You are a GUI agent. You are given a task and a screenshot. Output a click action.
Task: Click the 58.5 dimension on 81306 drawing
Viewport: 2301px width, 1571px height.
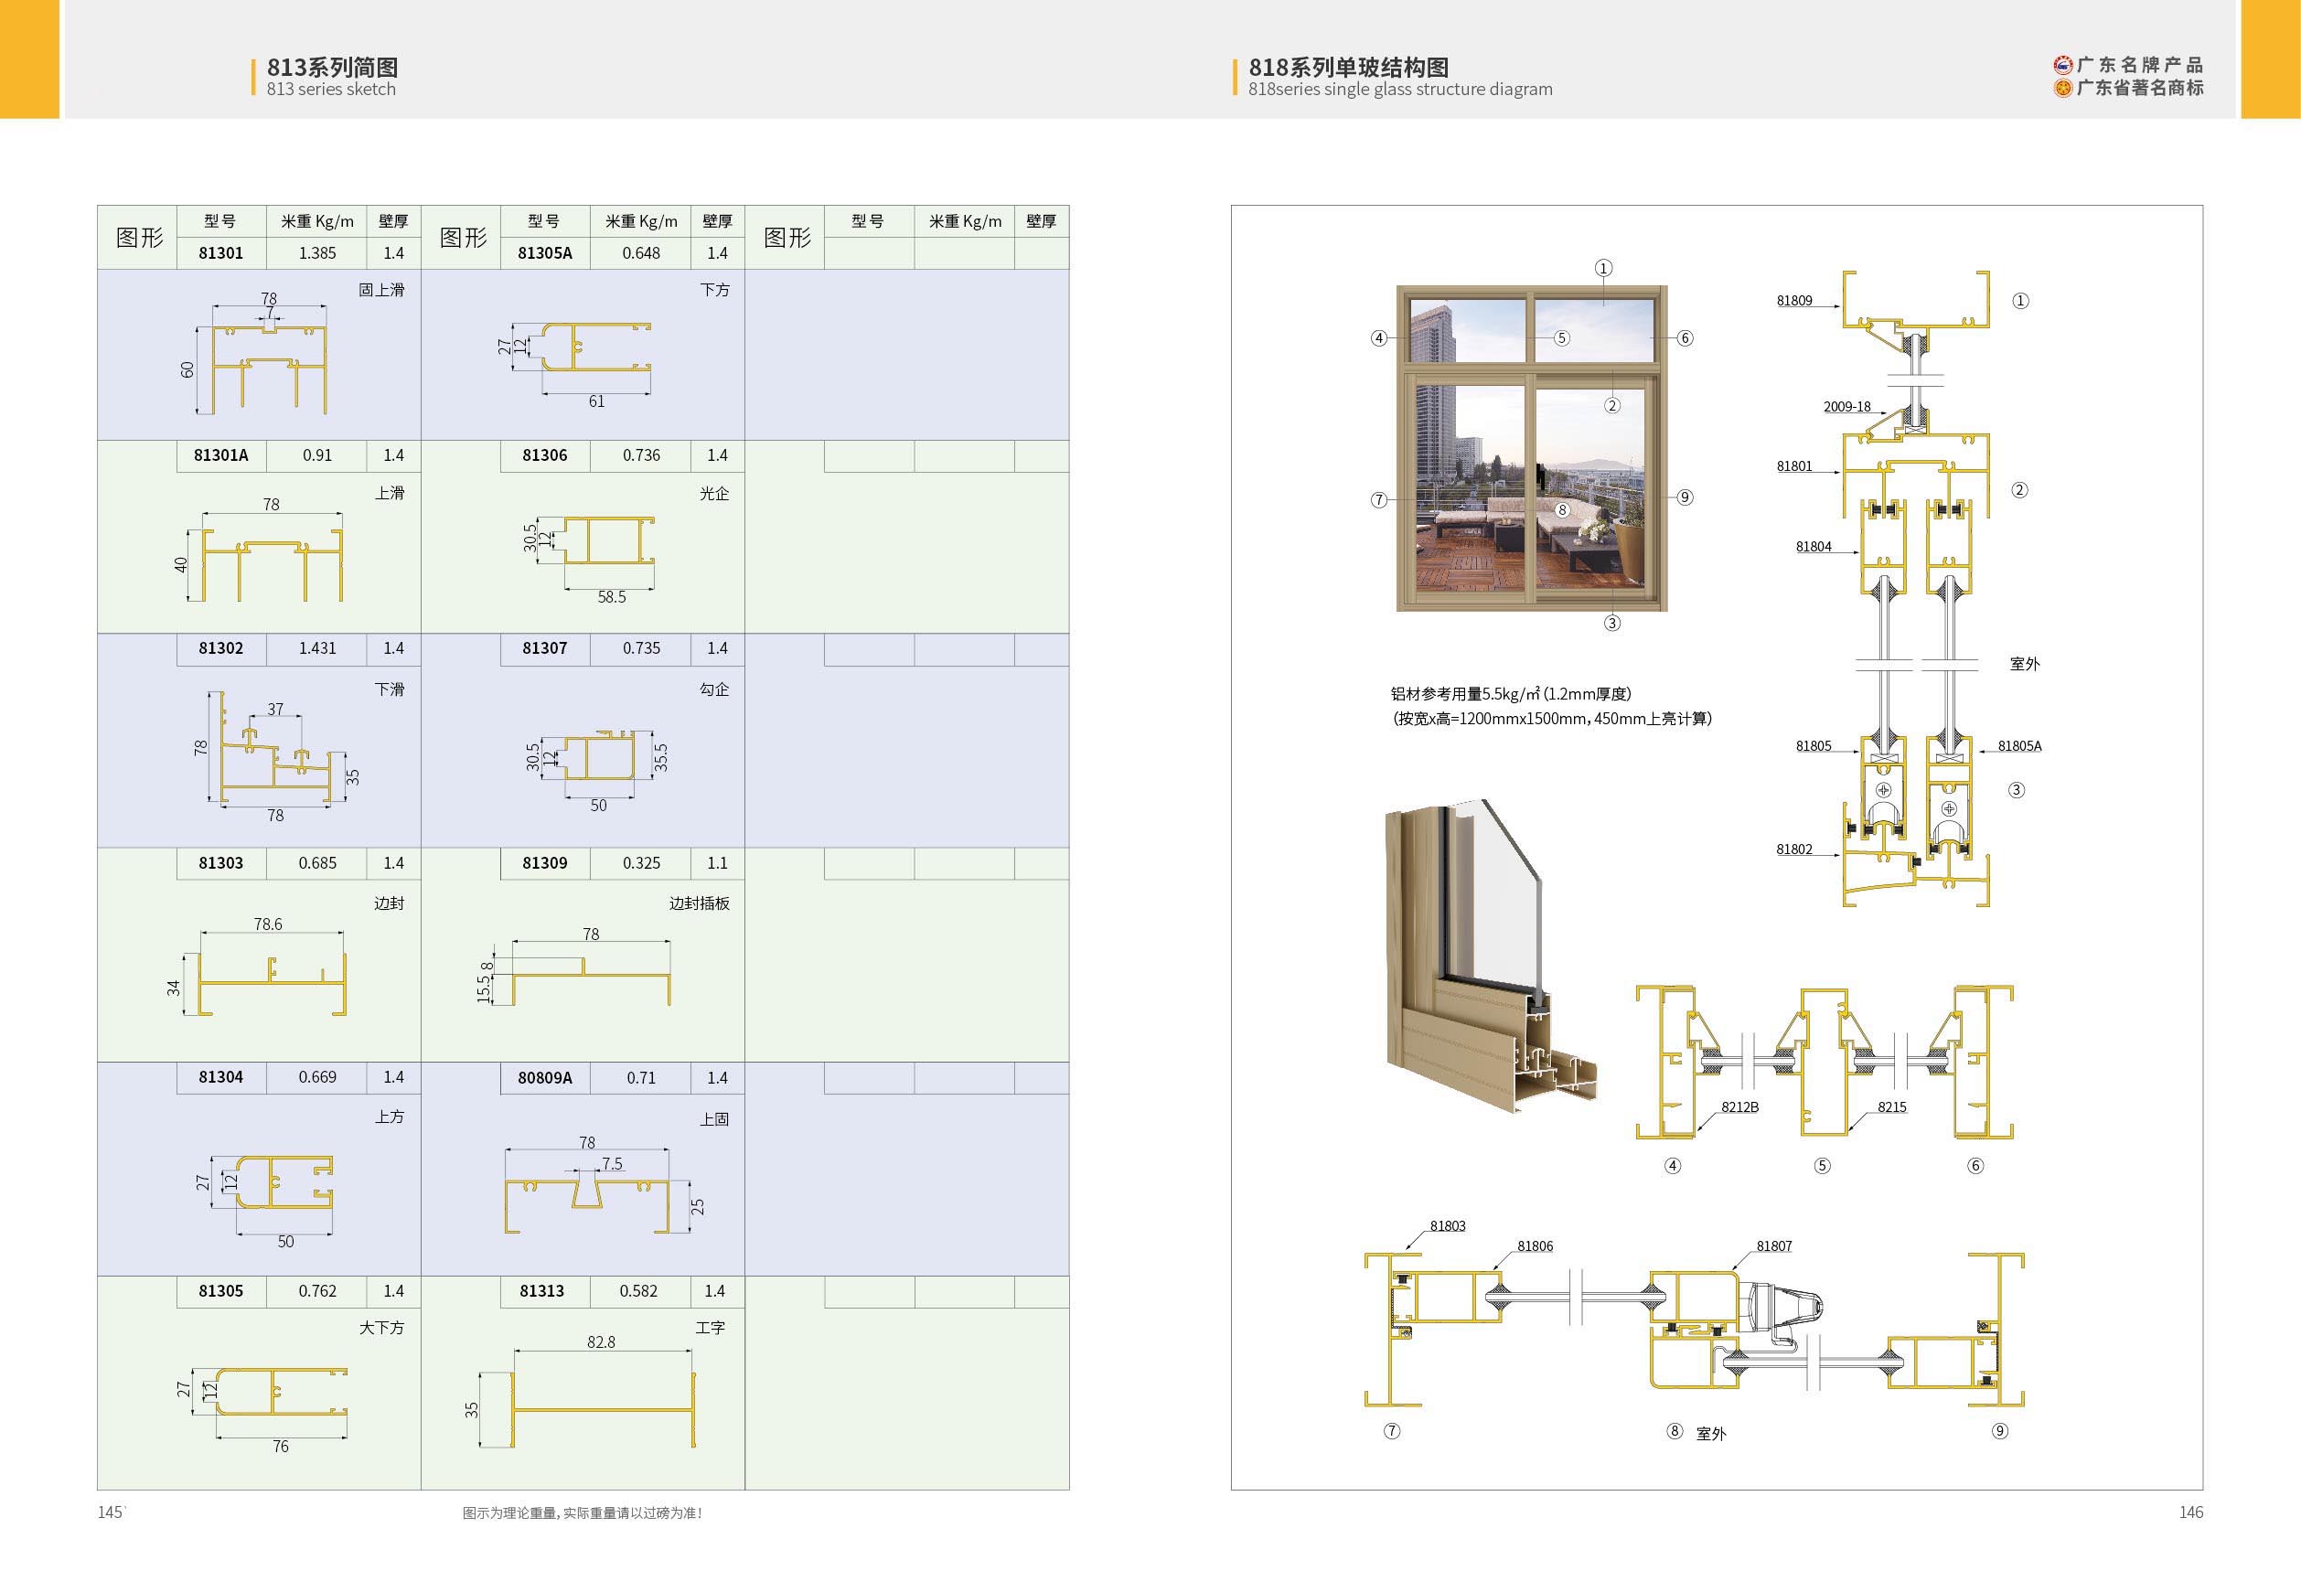click(x=611, y=597)
